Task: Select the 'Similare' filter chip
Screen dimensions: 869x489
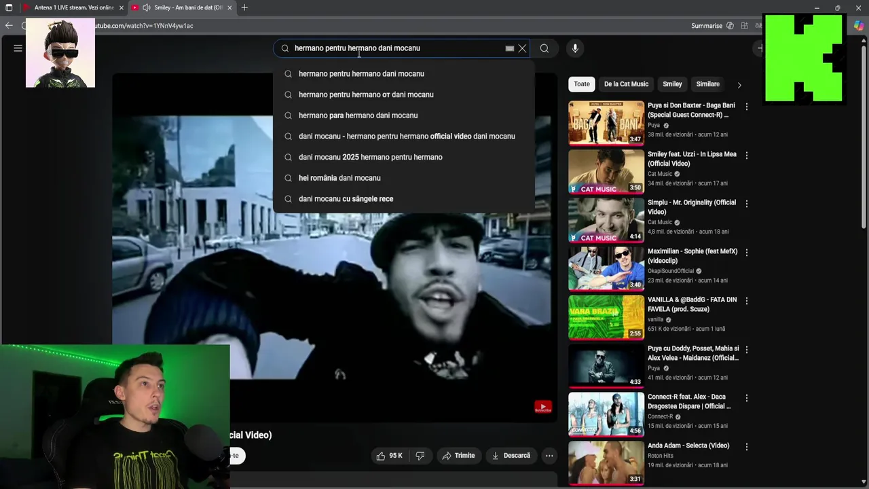Action: (707, 84)
